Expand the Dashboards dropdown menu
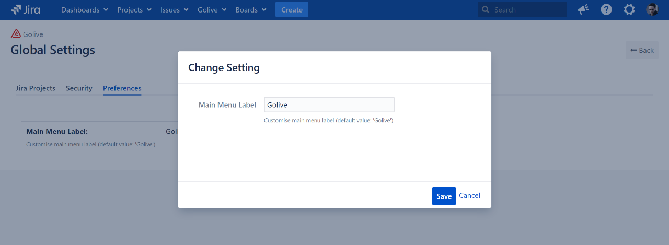Image resolution: width=669 pixels, height=245 pixels. tap(85, 10)
